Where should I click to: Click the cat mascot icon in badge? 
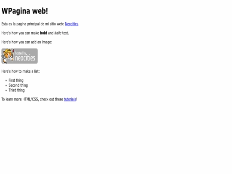(8, 56)
